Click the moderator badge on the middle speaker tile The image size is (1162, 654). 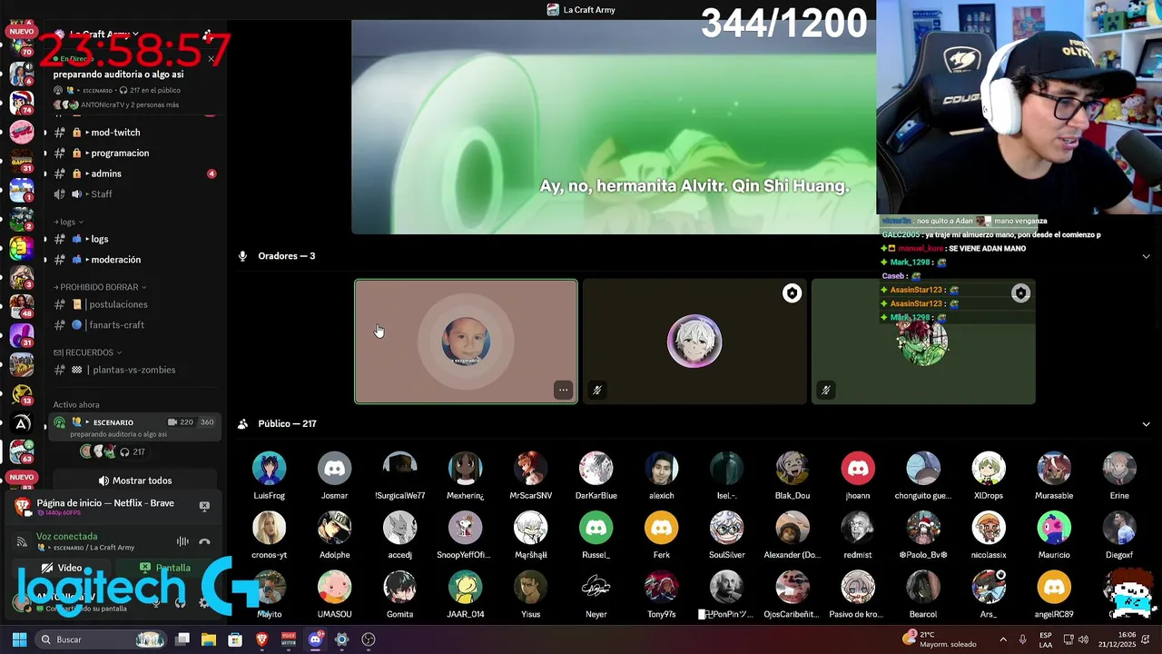[792, 293]
